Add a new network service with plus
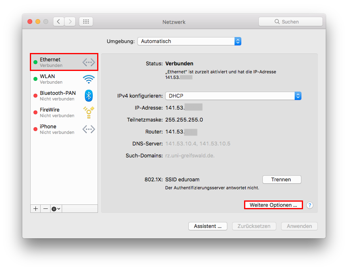348x269 pixels. [36, 209]
